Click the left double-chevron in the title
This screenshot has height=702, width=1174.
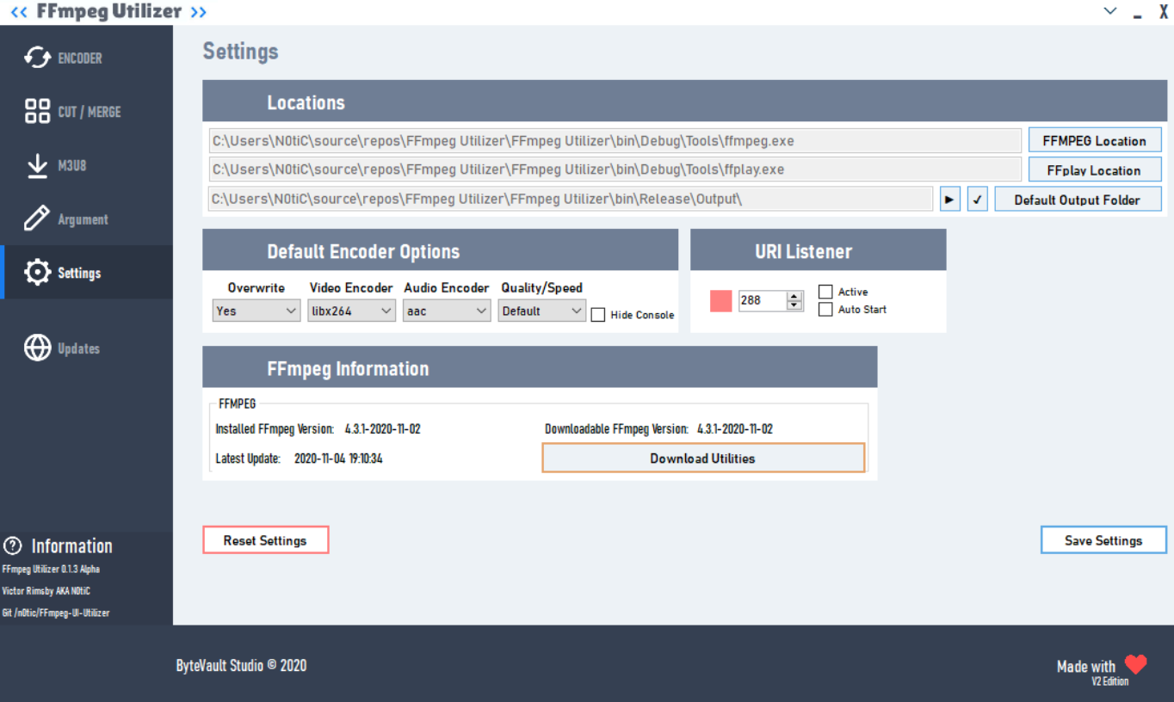(19, 12)
